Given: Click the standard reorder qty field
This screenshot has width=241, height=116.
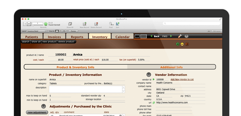Looking at the screenshot, I should point(114,96).
